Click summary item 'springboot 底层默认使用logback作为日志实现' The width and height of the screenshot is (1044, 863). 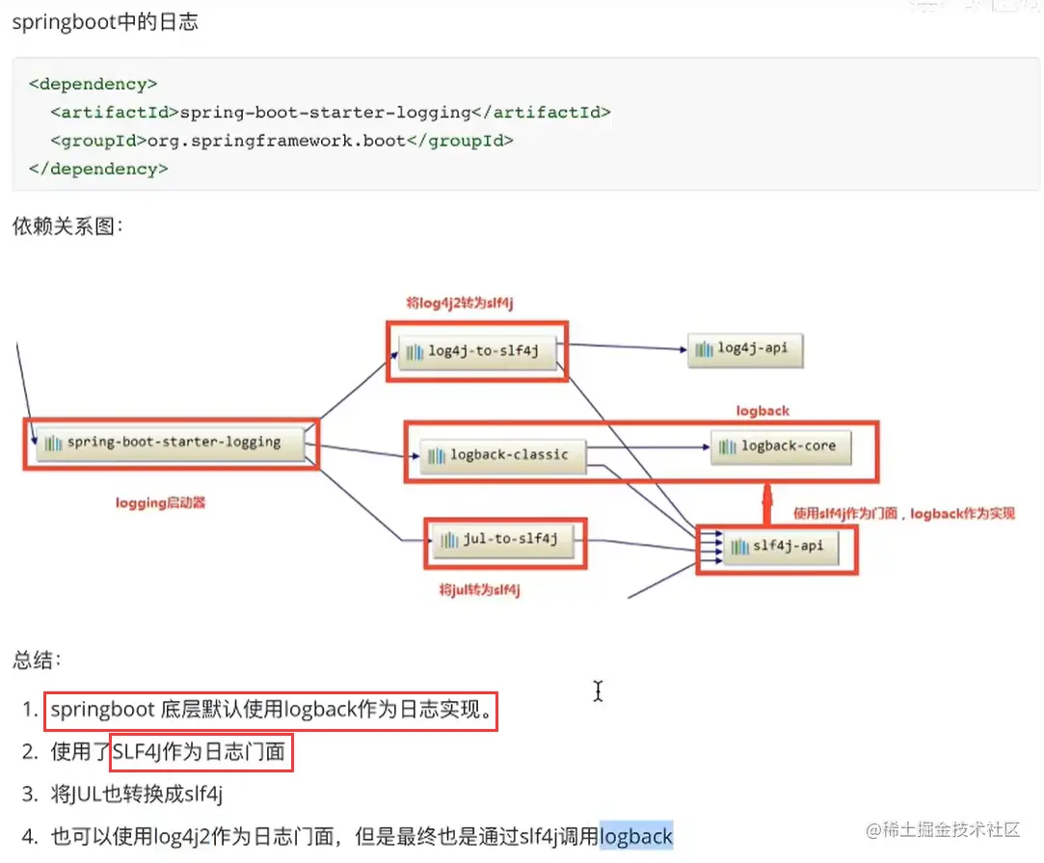click(x=271, y=710)
